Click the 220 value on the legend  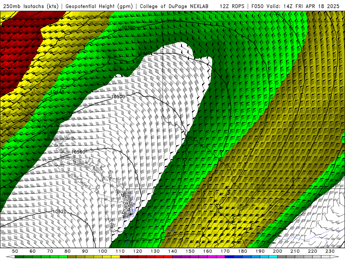pos(312,251)
